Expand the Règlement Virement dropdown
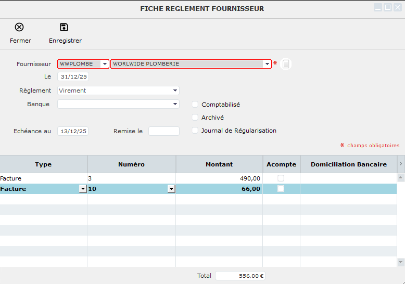405x284 pixels. [175, 91]
